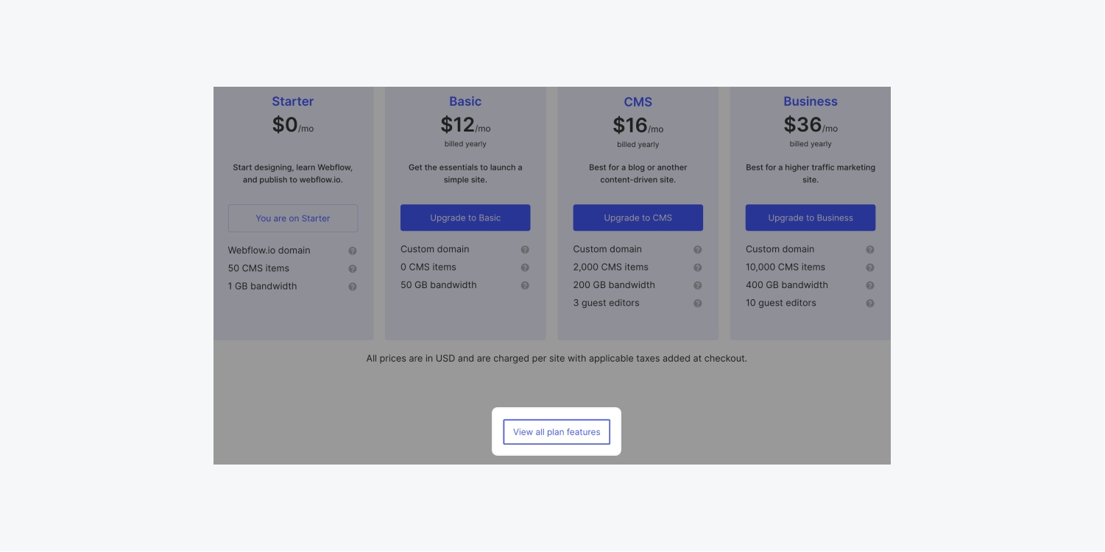Click the You are on Starter button
1105x552 pixels.
coord(293,218)
